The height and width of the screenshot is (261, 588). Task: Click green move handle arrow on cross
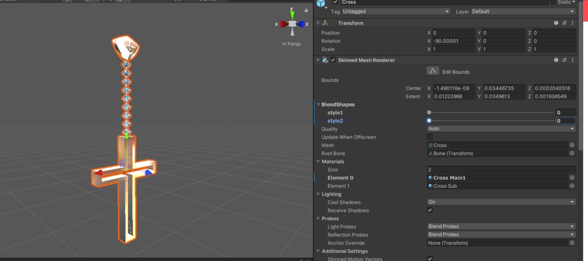coord(127,136)
